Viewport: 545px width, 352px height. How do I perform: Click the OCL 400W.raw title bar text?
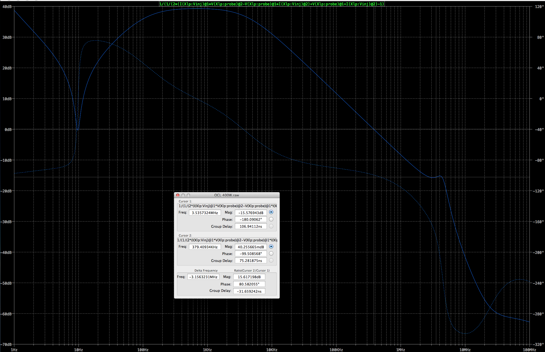pyautogui.click(x=227, y=195)
